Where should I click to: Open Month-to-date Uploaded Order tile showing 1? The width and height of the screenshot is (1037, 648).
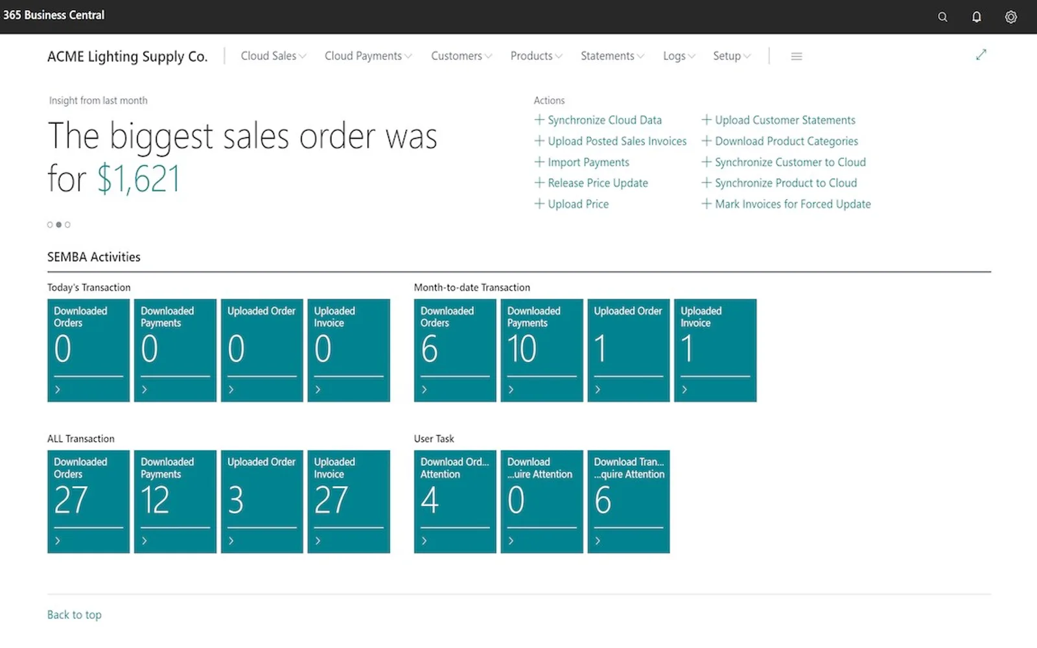628,350
